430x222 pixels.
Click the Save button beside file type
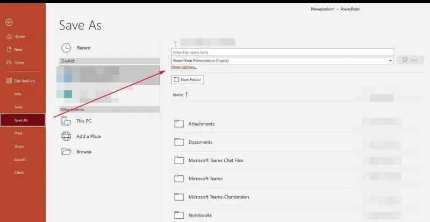[410, 60]
